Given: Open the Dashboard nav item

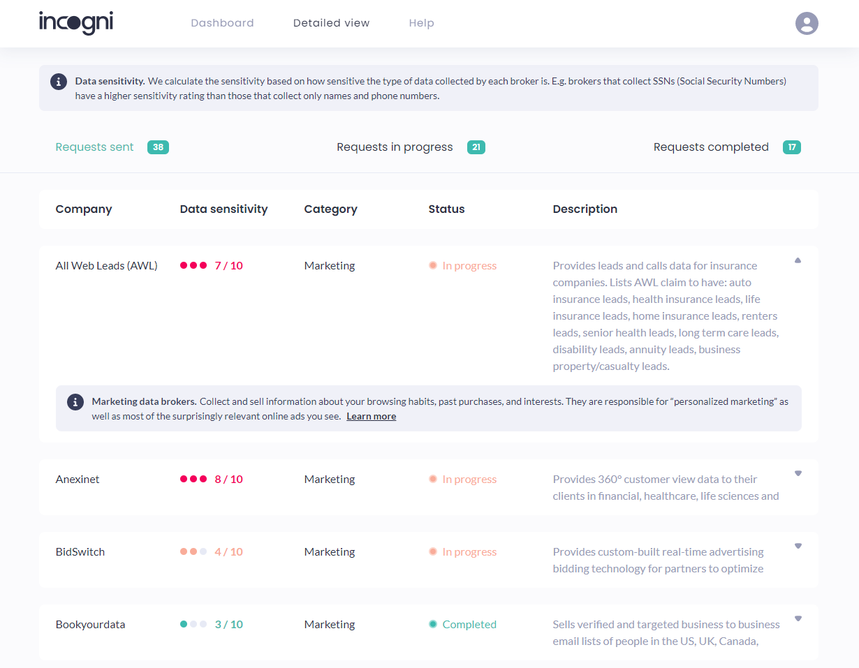Looking at the screenshot, I should tap(222, 23).
